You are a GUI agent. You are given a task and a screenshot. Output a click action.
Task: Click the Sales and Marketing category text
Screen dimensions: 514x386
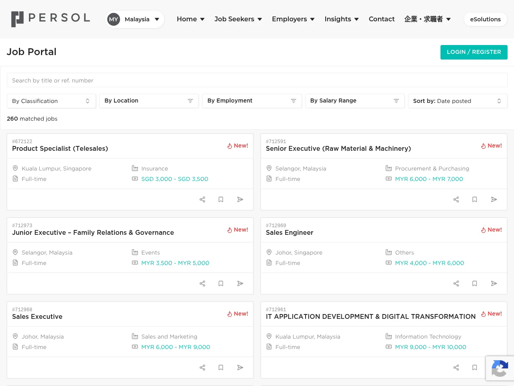tap(169, 337)
